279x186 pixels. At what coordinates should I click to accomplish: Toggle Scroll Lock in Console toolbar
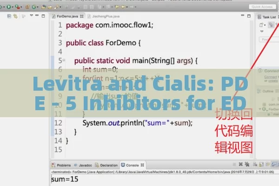pyautogui.click(x=261, y=164)
